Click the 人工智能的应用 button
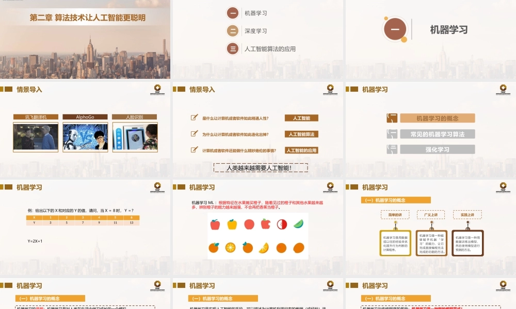Viewport: 516px width, 309px height. point(302,149)
